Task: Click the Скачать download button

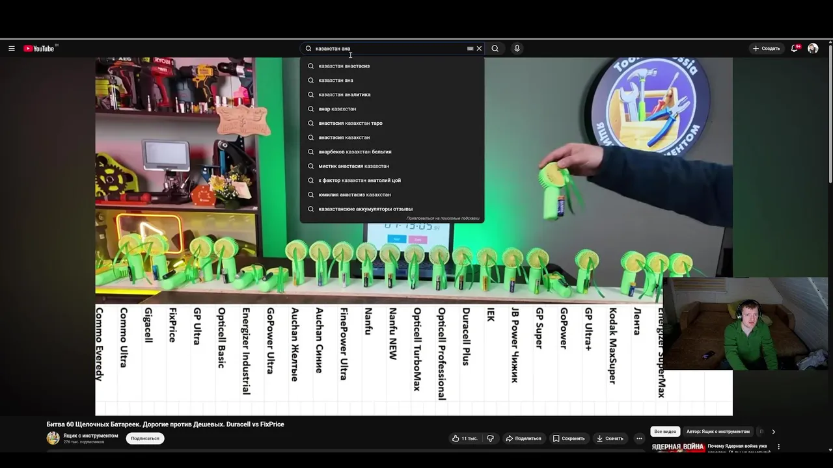Action: (610, 439)
